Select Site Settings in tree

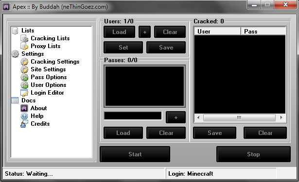pos(48,69)
